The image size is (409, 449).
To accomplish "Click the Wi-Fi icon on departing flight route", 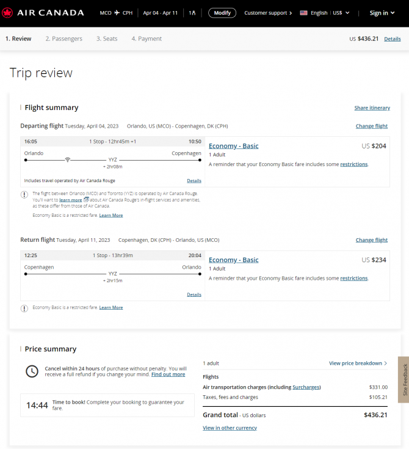I will 68,160.
